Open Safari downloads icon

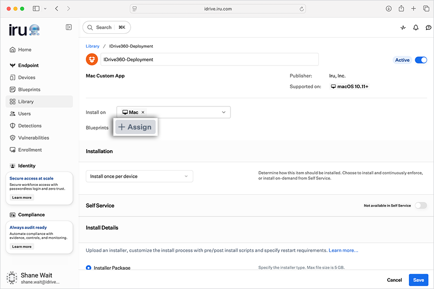(x=389, y=9)
